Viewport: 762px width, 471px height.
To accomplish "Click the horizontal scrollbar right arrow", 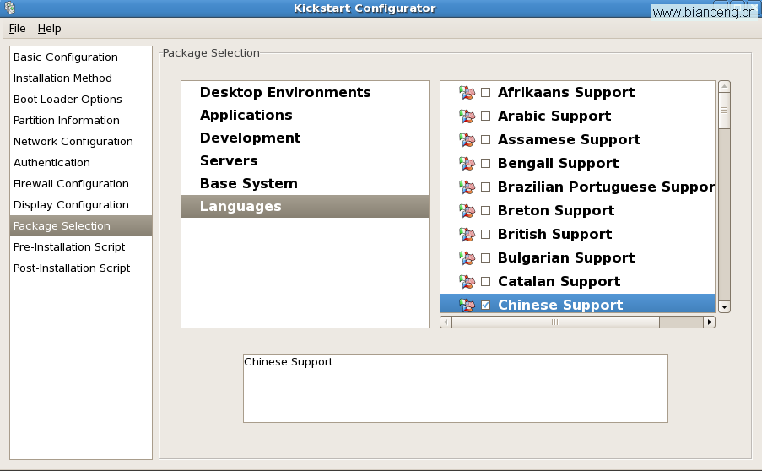I will coord(709,322).
